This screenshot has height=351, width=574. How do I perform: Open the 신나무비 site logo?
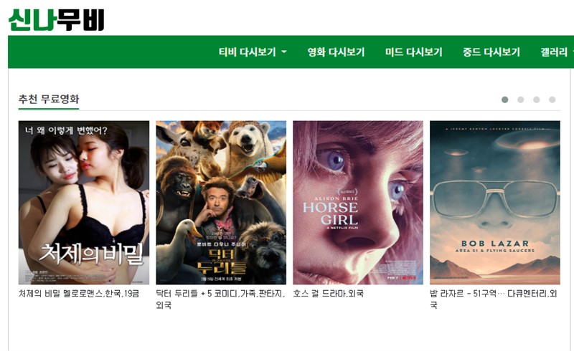tap(57, 20)
